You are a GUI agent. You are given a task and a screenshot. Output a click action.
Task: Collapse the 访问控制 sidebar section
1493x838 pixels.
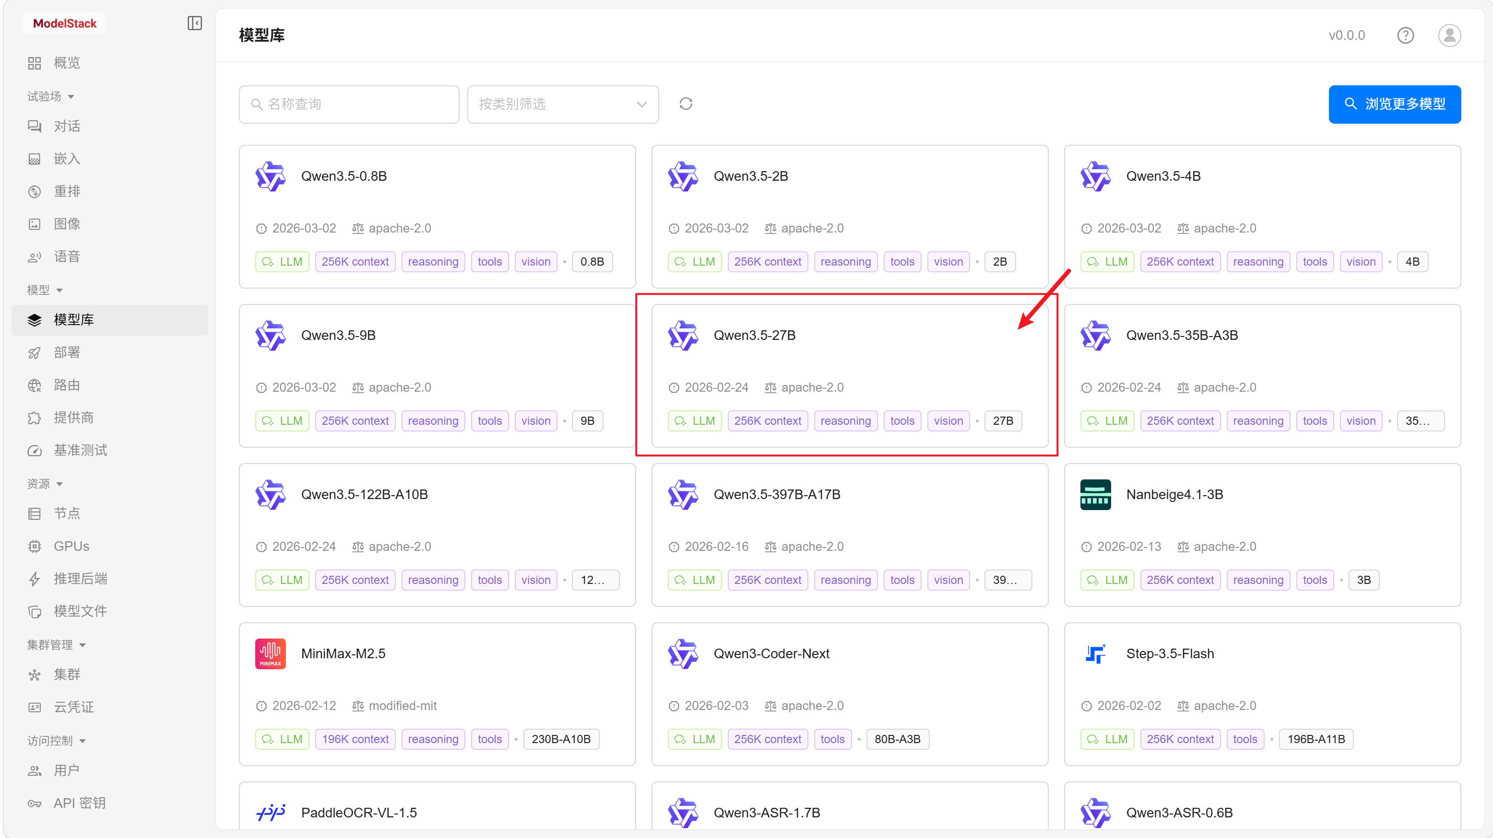click(x=56, y=741)
